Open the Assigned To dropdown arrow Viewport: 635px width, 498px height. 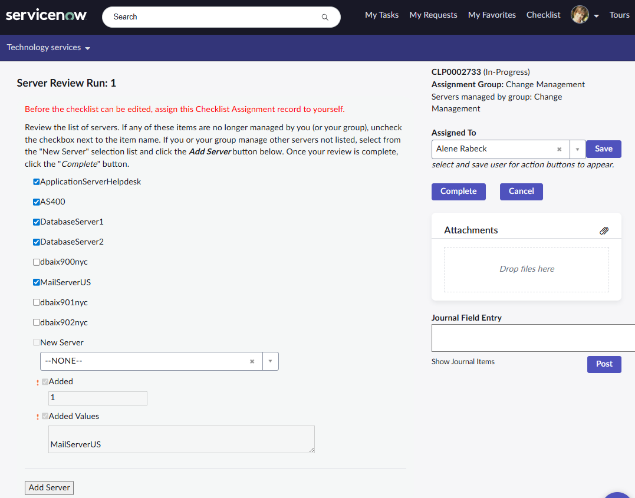click(577, 149)
